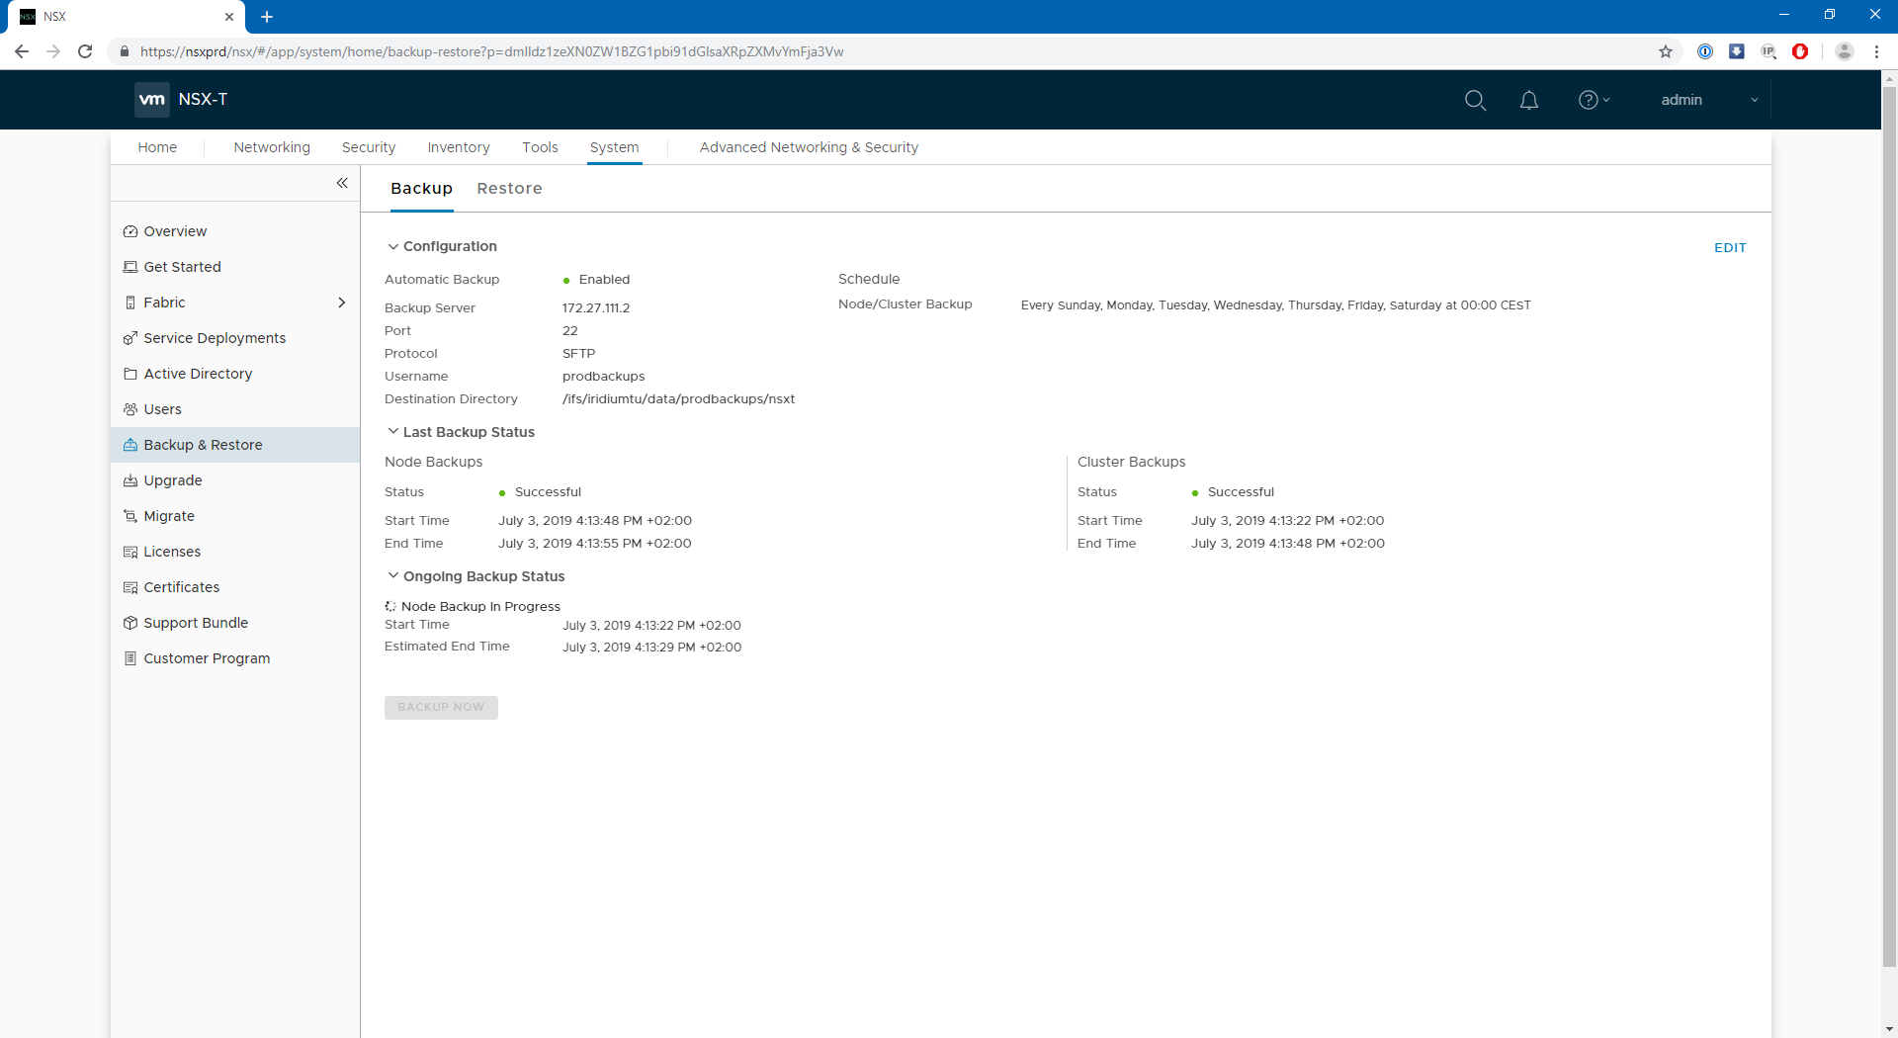Open Support Bundle in the sidebar
This screenshot has height=1038, width=1898.
[196, 623]
